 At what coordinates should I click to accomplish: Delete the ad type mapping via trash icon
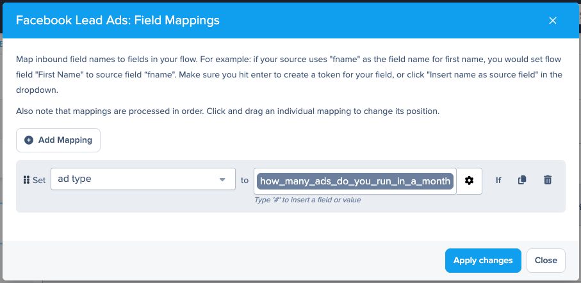(x=548, y=181)
